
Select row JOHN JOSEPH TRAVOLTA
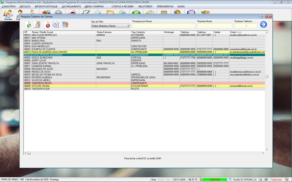click(144, 63)
